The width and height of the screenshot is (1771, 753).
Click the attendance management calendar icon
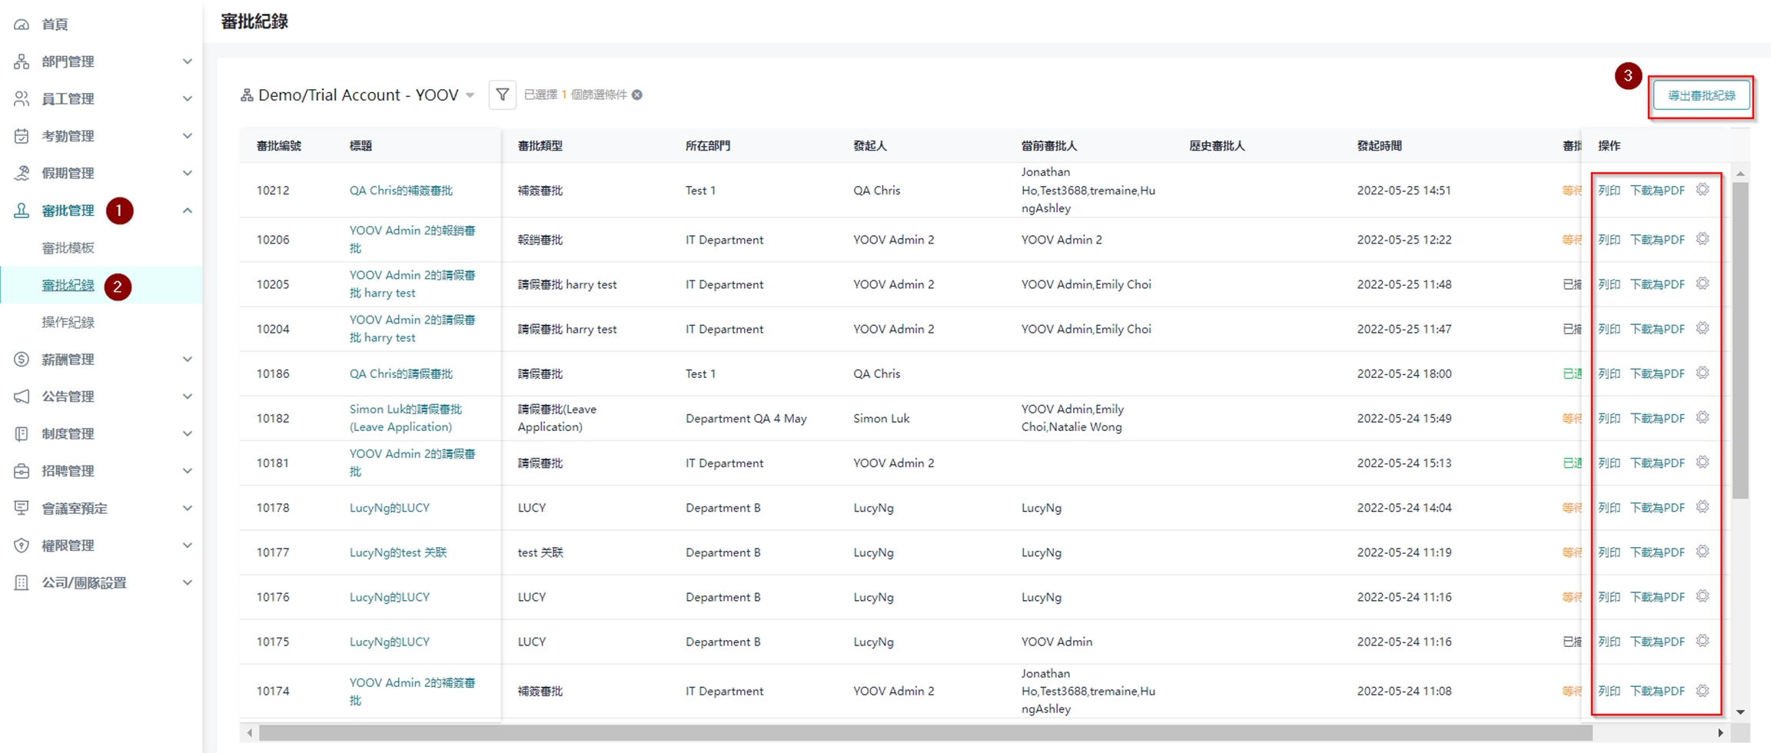22,136
